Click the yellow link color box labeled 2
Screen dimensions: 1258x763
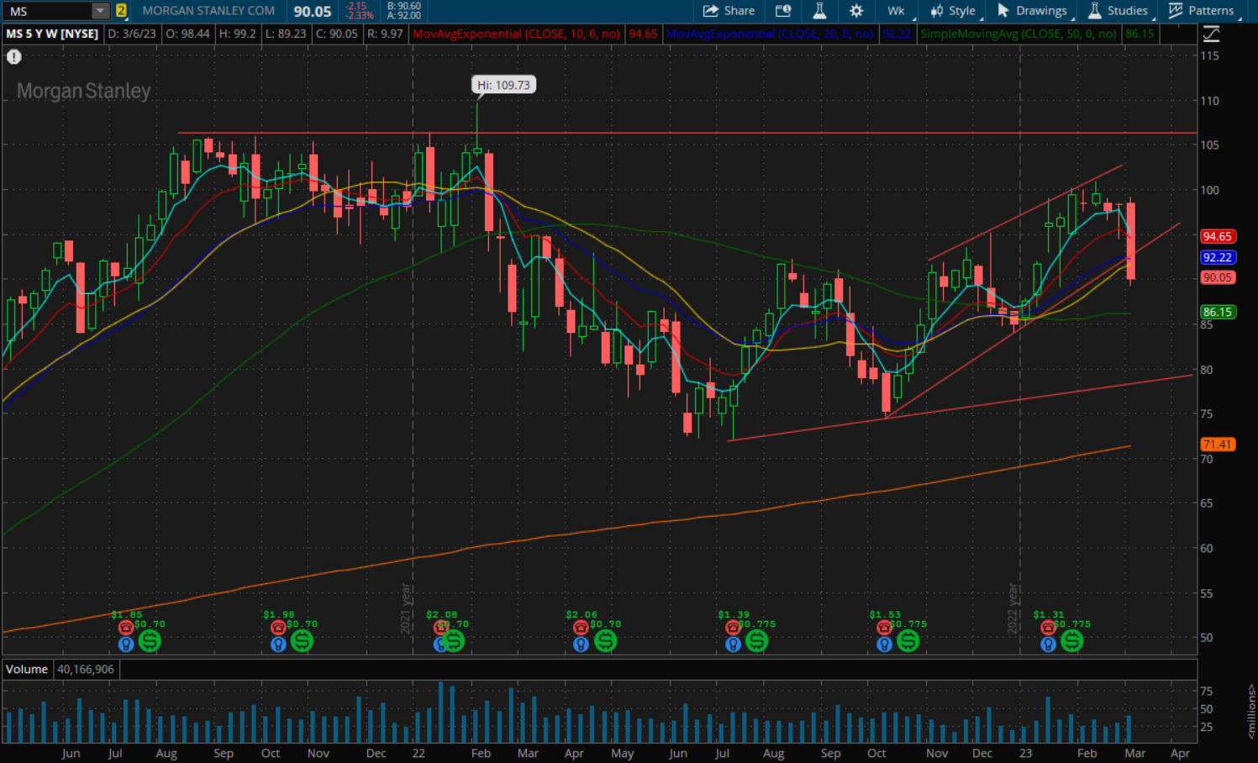point(121,11)
